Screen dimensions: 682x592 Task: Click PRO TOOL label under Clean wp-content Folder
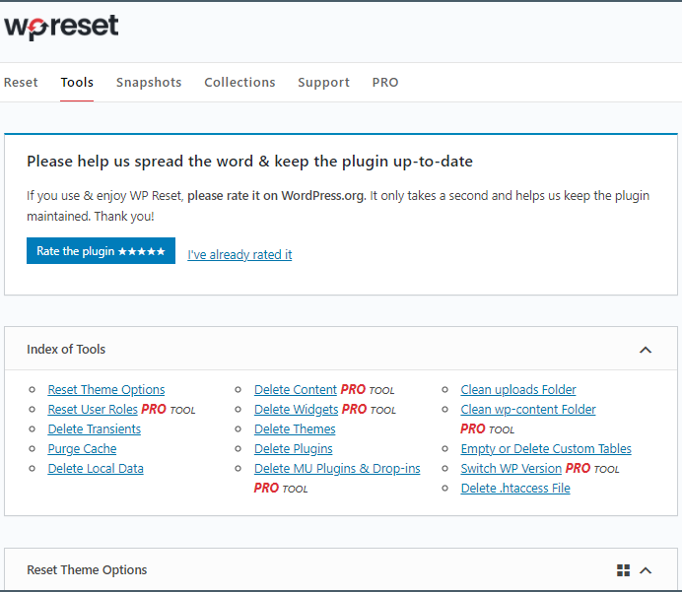488,429
